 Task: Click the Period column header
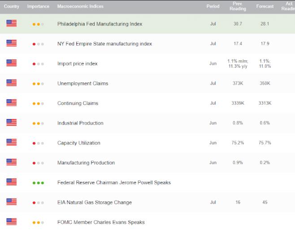click(213, 6)
